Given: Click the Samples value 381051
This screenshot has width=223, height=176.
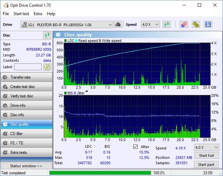Looking at the screenshot, I should tap(181, 163).
